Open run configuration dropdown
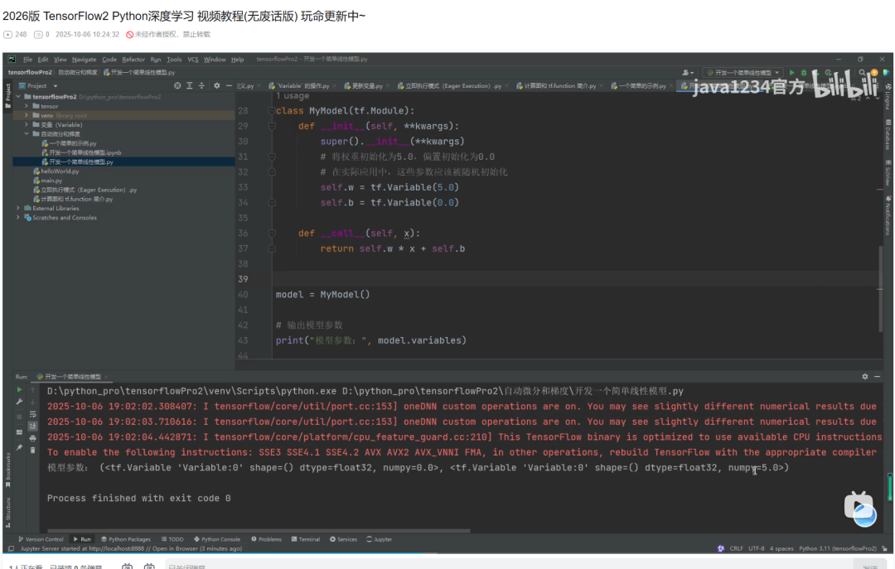895x569 pixels. [742, 73]
